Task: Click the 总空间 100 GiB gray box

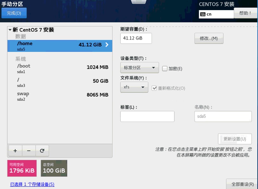Action: click(54, 168)
